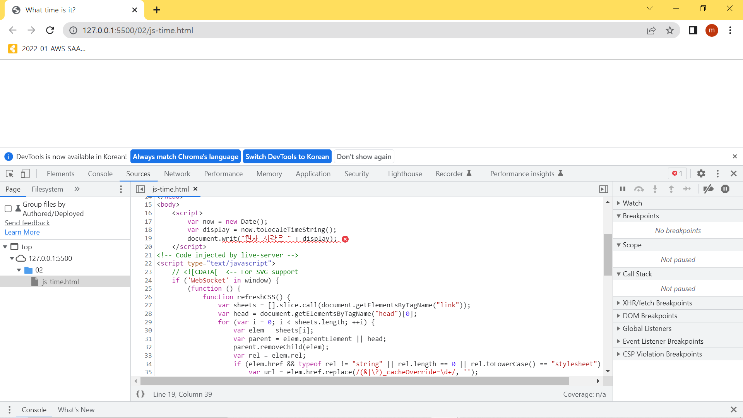Screen dimensions: 743x418
Task: Expand XHR/fetch Breakpoints section
Action: (x=657, y=303)
